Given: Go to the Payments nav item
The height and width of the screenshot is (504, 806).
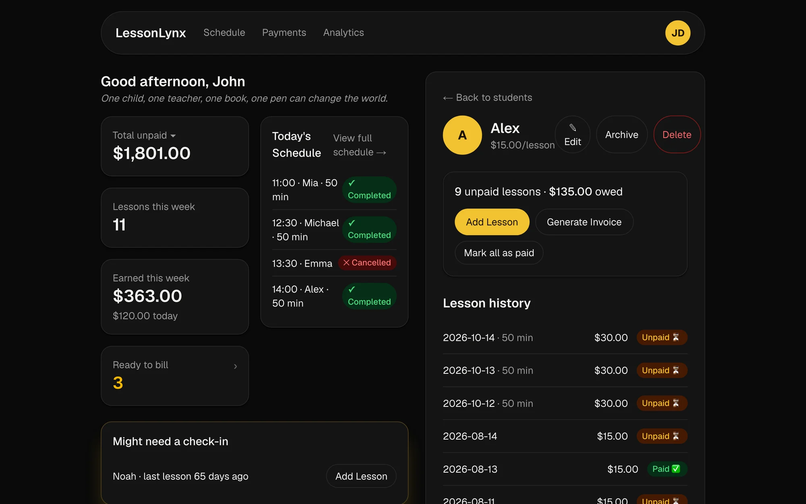Looking at the screenshot, I should [284, 33].
